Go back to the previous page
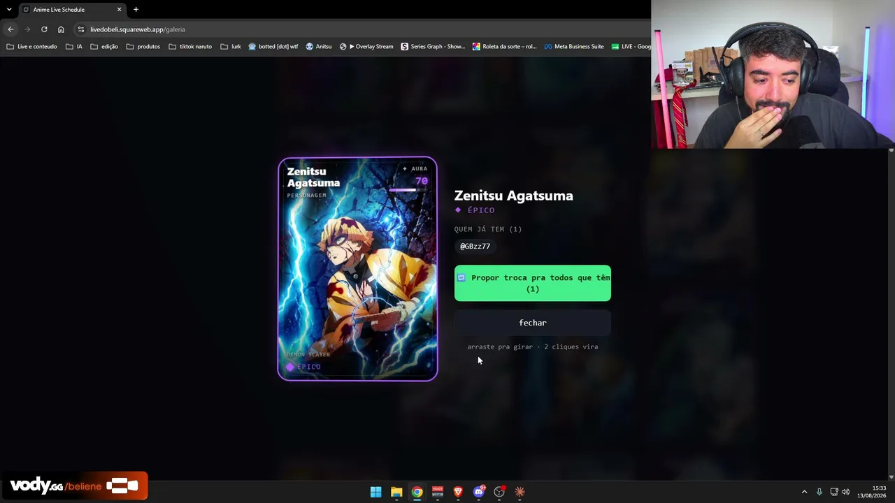 click(x=10, y=29)
